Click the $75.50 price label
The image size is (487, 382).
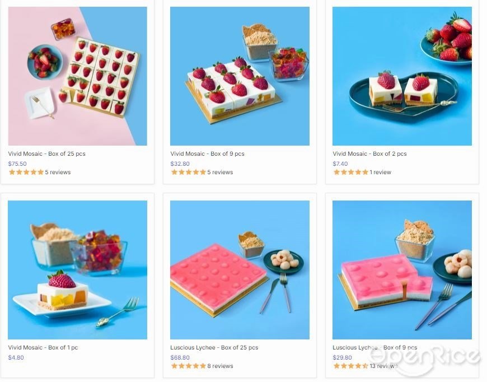point(17,164)
